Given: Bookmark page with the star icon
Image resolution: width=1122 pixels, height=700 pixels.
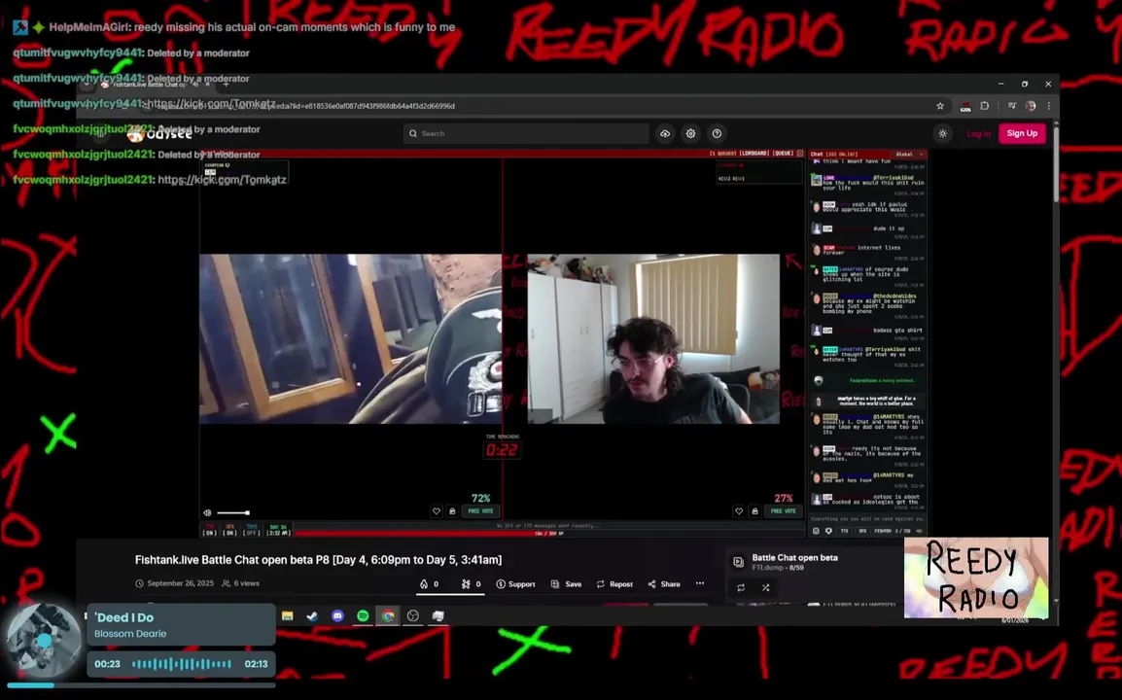Looking at the screenshot, I should click(940, 106).
